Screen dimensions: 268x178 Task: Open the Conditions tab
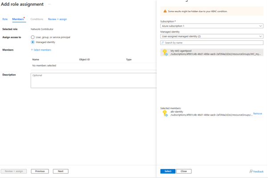click(37, 19)
